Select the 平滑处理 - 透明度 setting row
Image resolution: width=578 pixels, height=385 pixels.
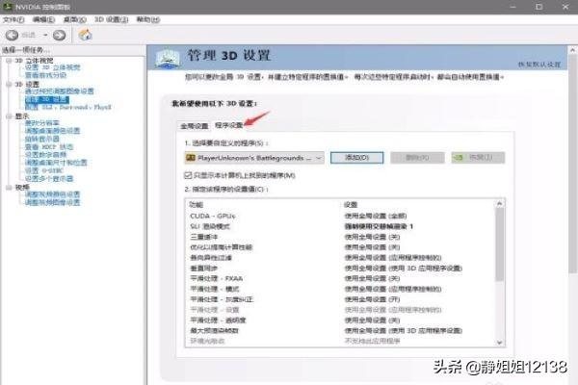(341, 321)
